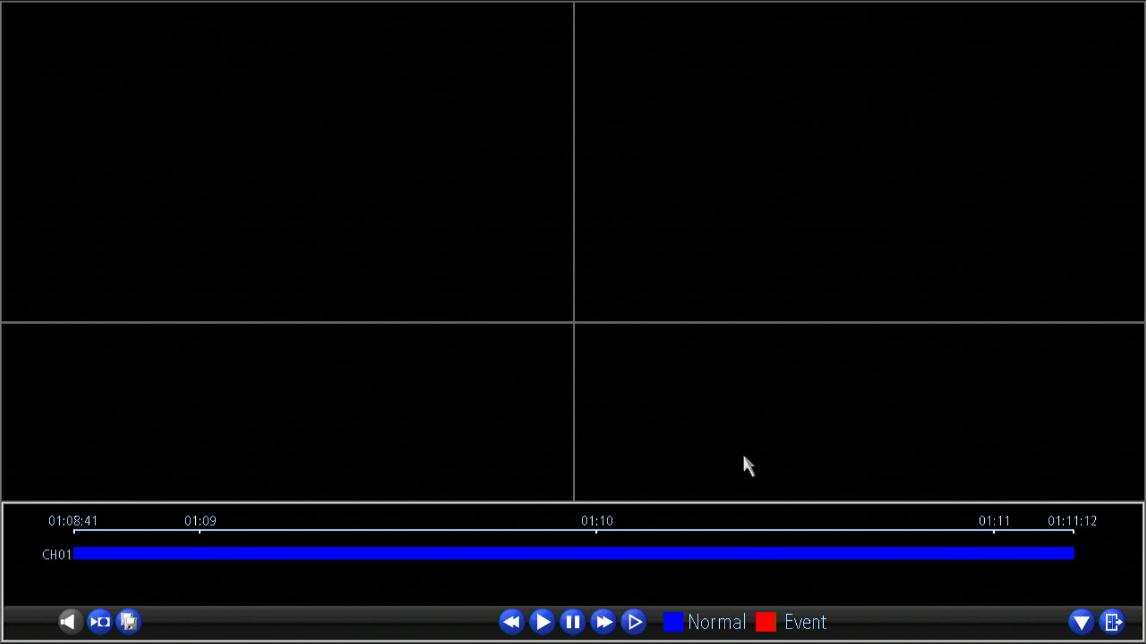
Task: Click the video clip capture icon
Action: click(x=100, y=622)
